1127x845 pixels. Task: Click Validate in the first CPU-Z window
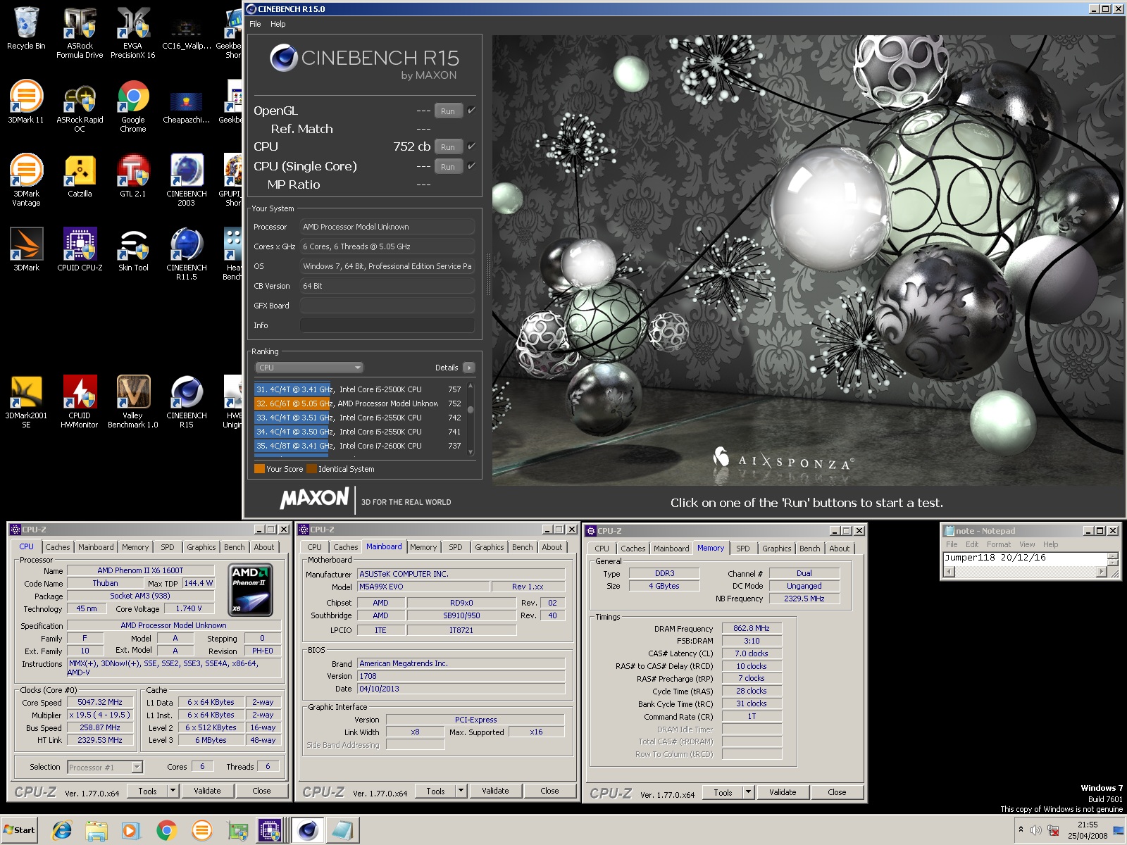click(x=207, y=791)
